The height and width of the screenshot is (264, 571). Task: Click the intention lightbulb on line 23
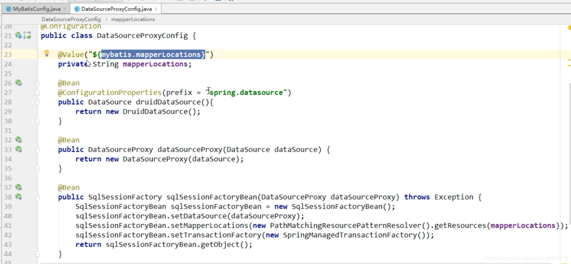coord(47,53)
